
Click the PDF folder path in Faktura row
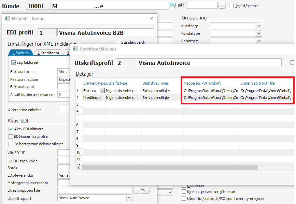point(211,91)
